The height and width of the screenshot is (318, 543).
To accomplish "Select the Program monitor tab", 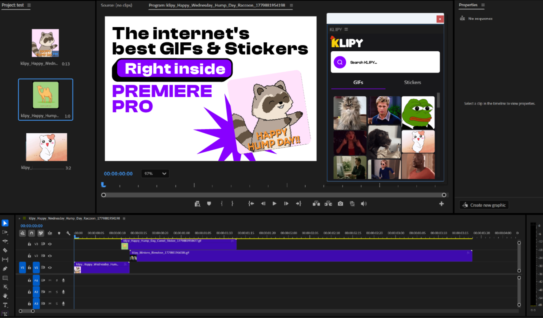I will [x=217, y=5].
